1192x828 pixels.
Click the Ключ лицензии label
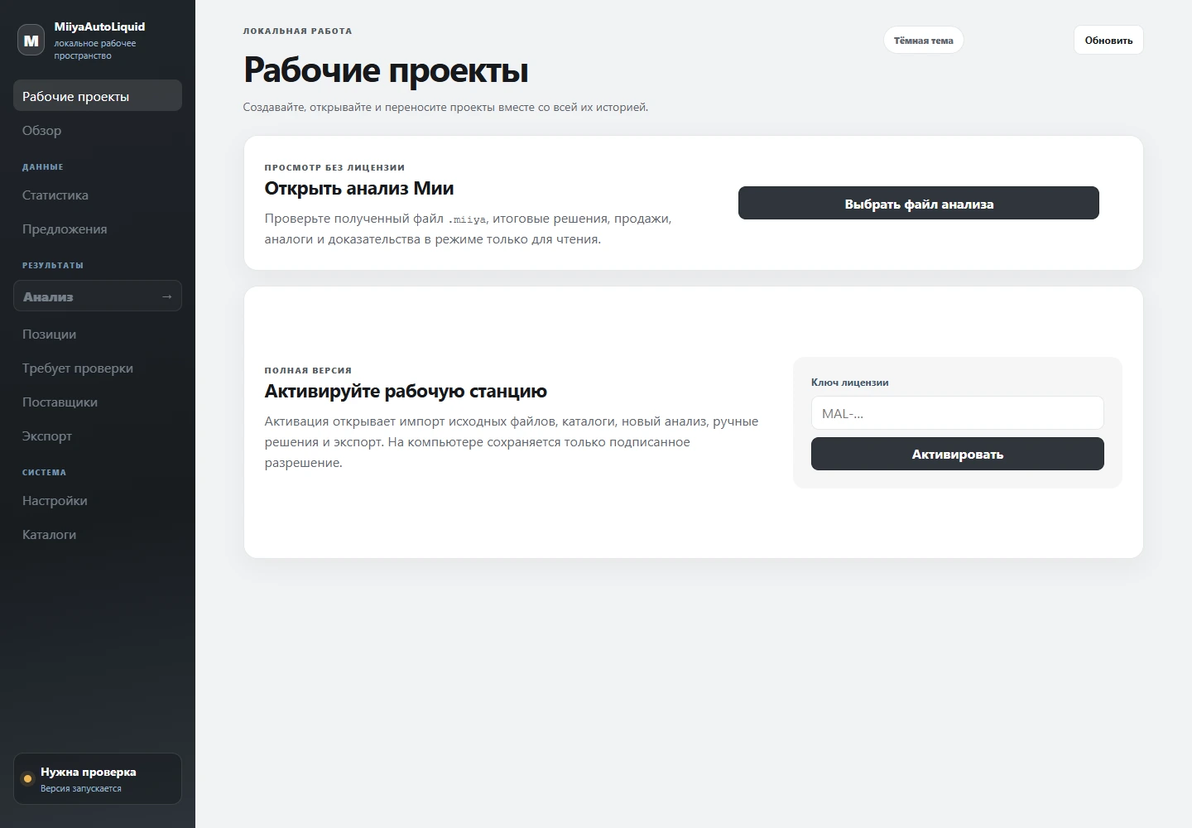coord(850,383)
